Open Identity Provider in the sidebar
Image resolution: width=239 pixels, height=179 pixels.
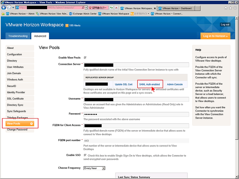[20, 92]
